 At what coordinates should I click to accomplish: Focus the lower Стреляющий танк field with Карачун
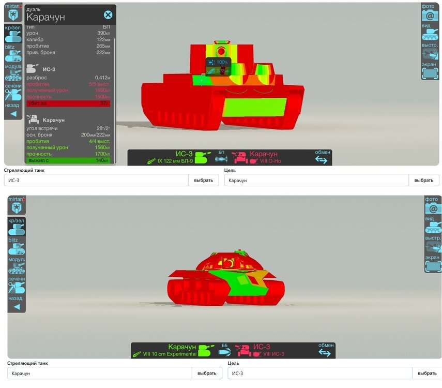tap(100, 374)
